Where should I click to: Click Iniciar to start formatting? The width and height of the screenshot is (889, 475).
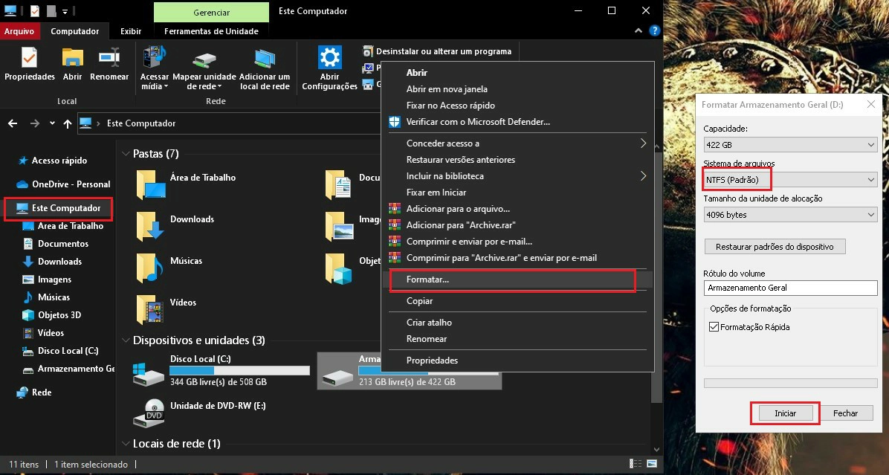click(785, 413)
